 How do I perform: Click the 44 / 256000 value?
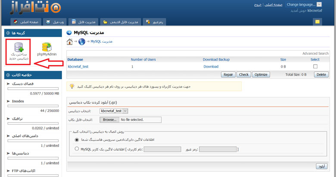(x=50, y=111)
